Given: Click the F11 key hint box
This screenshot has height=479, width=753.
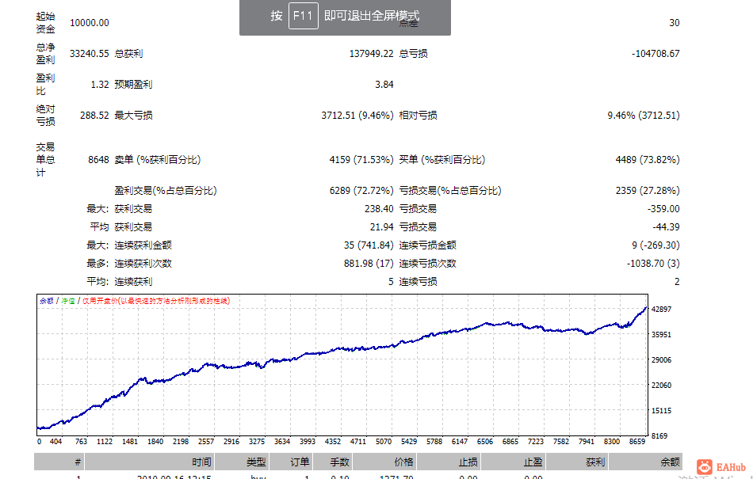Looking at the screenshot, I should [x=303, y=16].
